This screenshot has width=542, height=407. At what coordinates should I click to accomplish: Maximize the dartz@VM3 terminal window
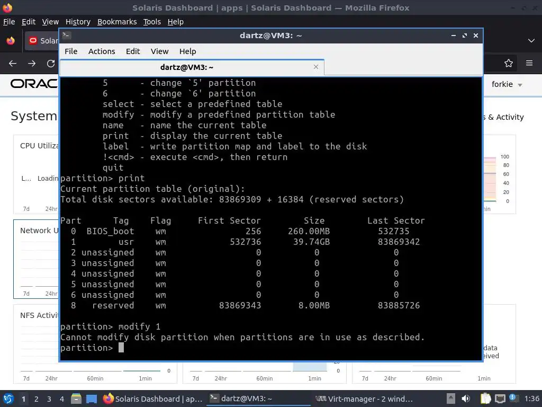tap(465, 36)
